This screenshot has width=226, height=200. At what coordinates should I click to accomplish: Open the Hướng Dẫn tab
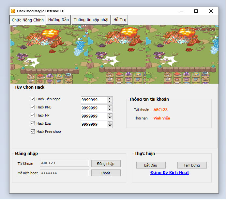[x=58, y=20]
